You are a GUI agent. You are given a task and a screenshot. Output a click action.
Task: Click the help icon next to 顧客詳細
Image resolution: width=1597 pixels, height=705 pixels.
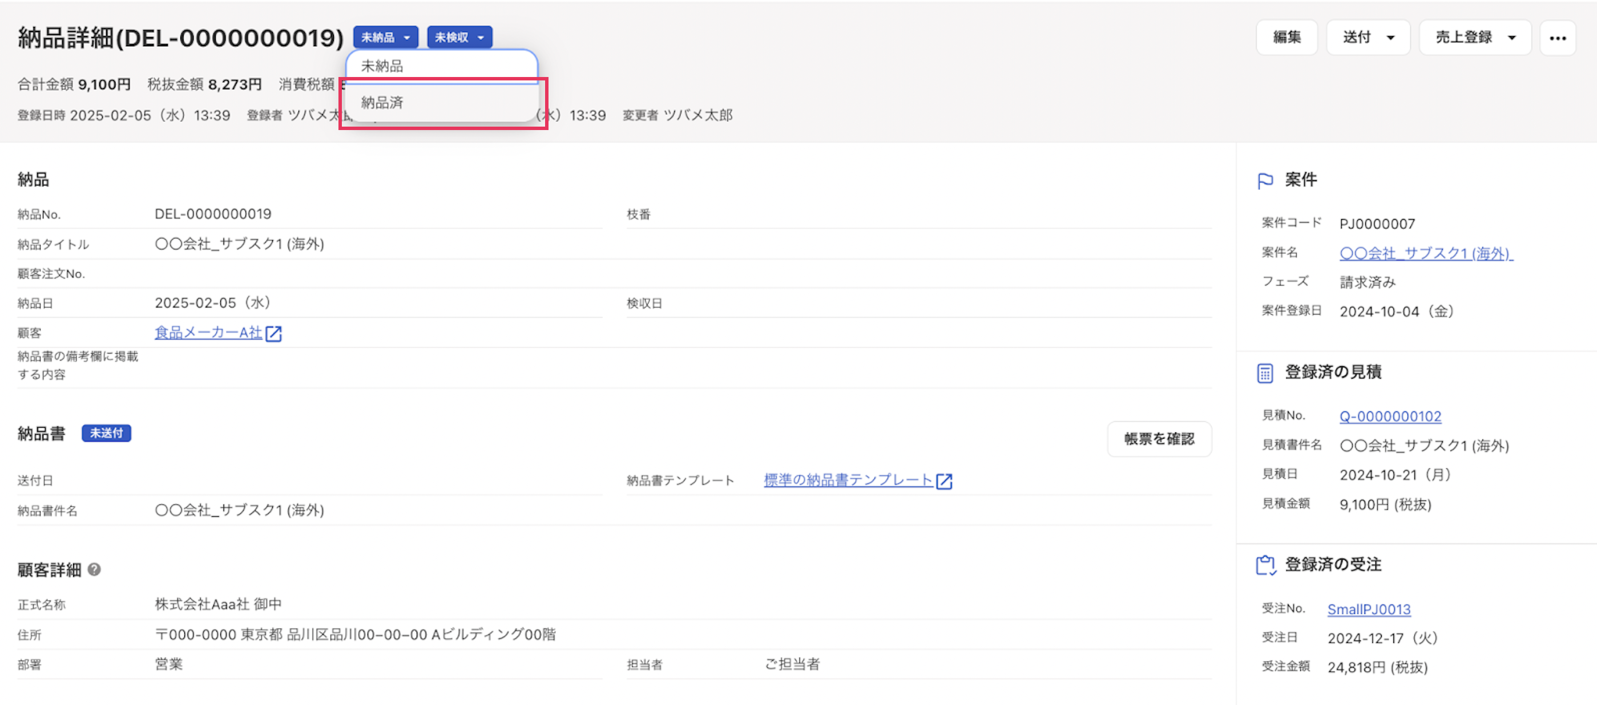pyautogui.click(x=94, y=569)
